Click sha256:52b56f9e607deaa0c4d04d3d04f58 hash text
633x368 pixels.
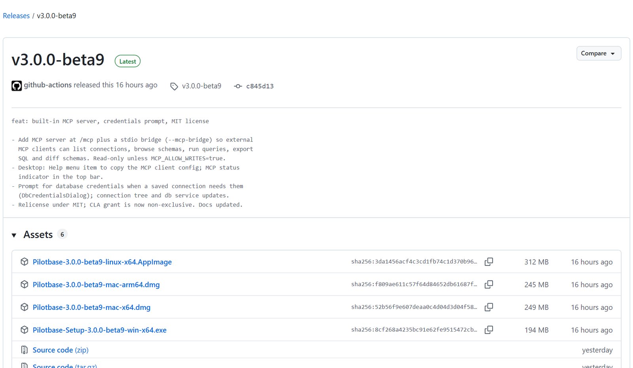[414, 307]
